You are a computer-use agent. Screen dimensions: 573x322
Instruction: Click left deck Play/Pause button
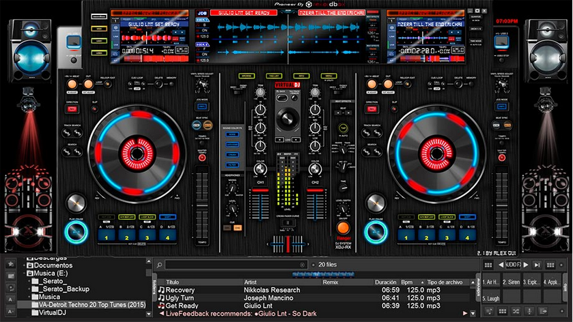click(76, 232)
